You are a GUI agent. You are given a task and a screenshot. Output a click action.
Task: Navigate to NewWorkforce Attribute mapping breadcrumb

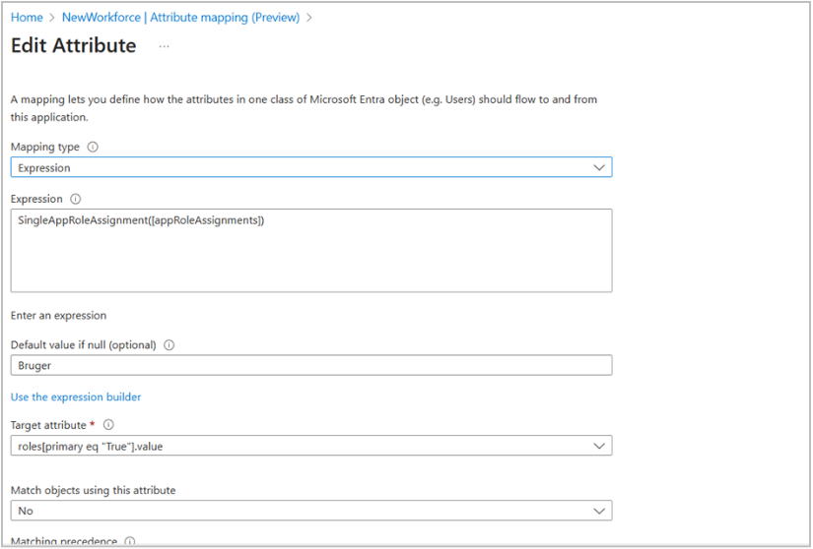(180, 18)
